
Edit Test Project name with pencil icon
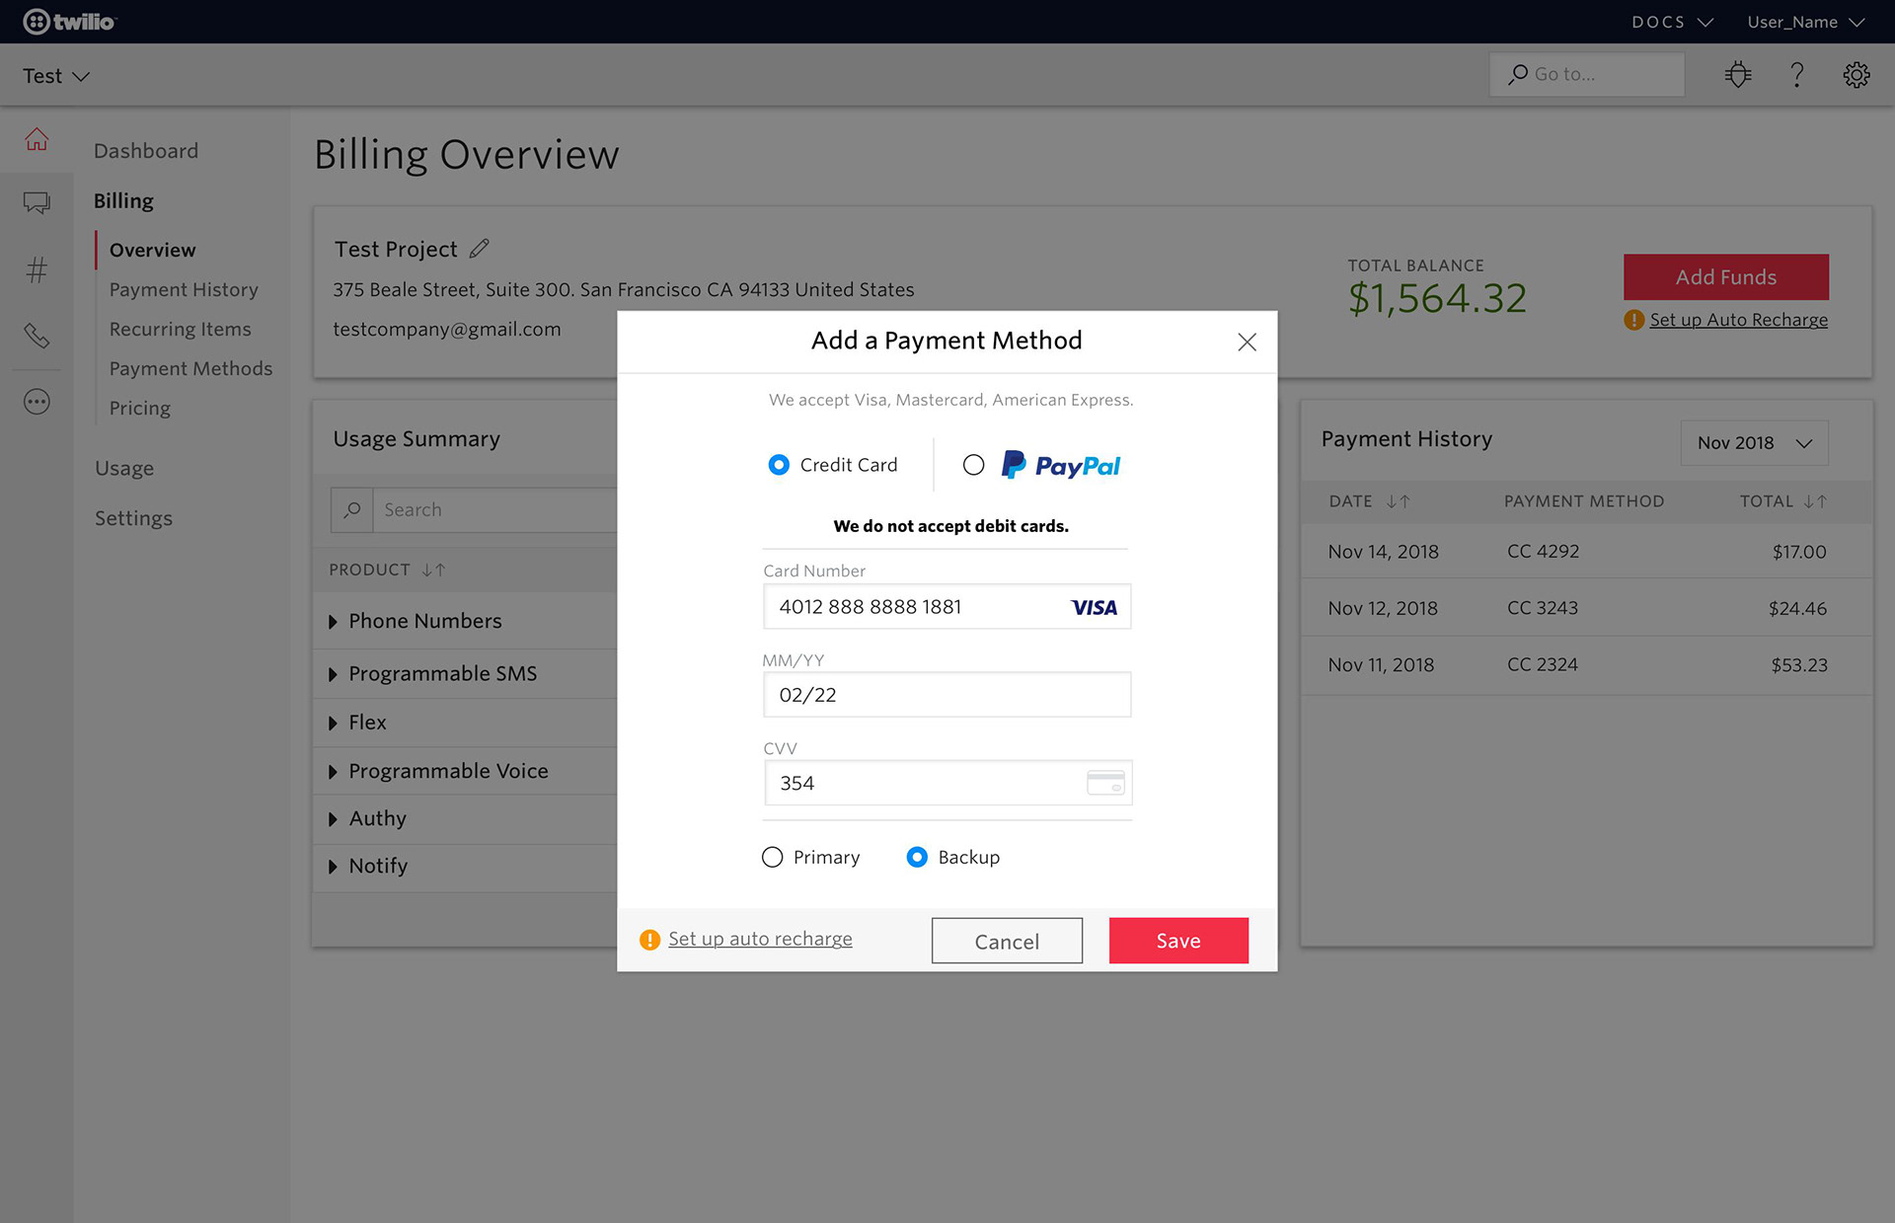[480, 249]
